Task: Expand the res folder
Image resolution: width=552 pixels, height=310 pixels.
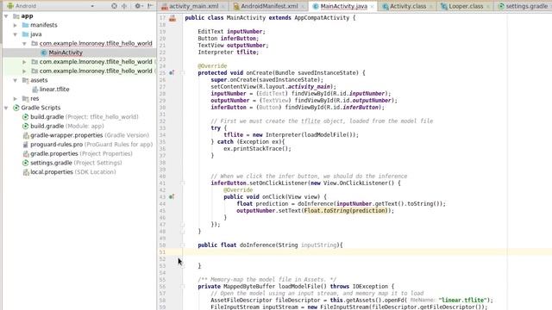Action: (x=16, y=99)
